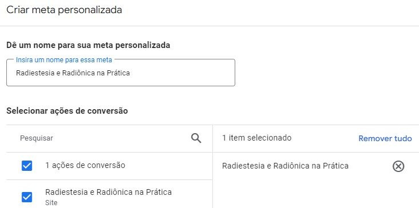
Task: Click selected 'Radiestesia e Radiônica na Prática' item on right
Action: point(285,166)
